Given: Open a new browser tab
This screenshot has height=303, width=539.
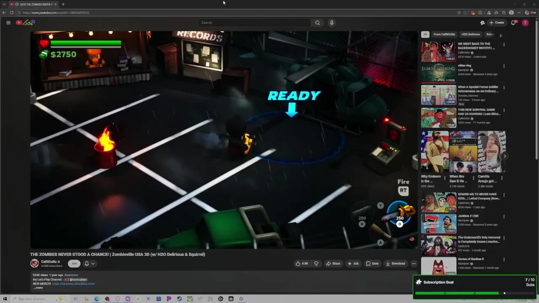Looking at the screenshot, I should point(63,4).
